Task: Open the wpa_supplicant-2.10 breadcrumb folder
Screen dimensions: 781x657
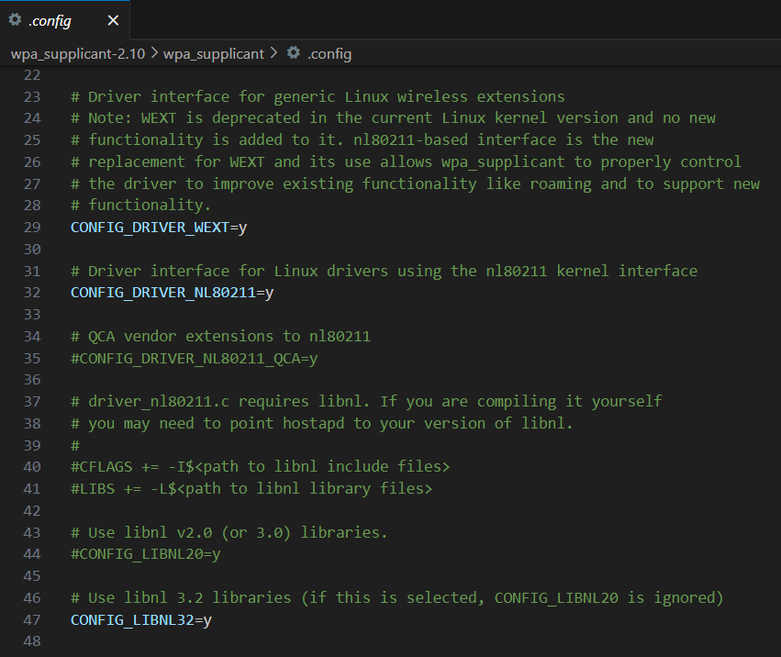Action: click(x=78, y=53)
